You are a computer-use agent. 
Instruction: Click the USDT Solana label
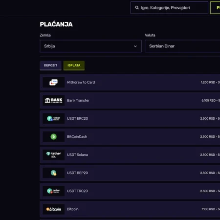coord(78,154)
